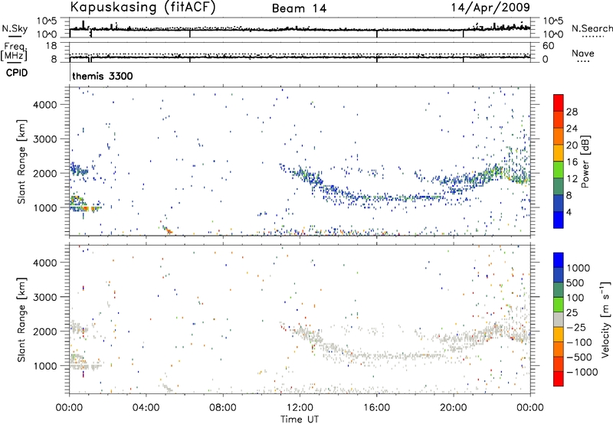The height and width of the screenshot is (424, 613).
Task: Click the 'Freq. [MHz]' axis label
Action: click(14, 51)
